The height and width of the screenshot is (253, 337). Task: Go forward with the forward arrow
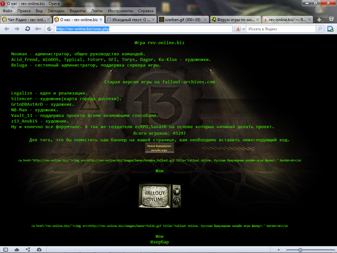coord(17,29)
